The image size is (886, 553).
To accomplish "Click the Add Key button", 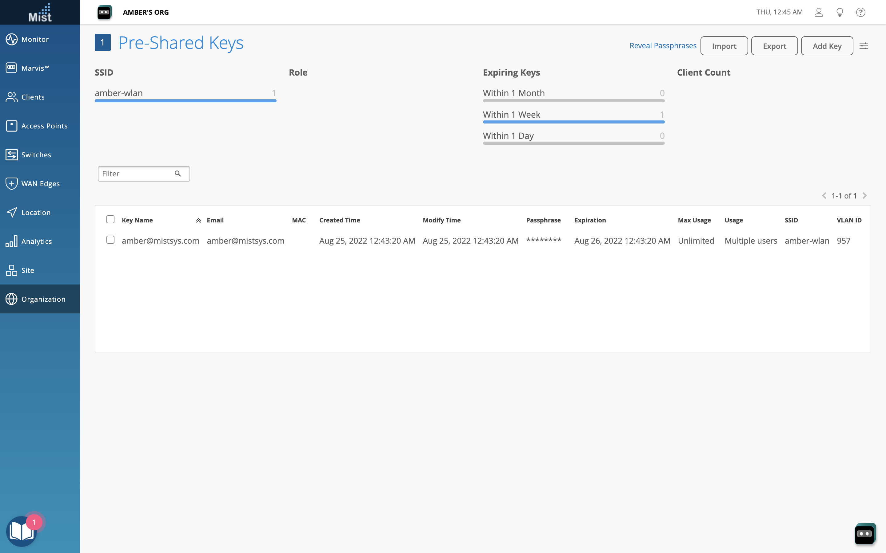I will pyautogui.click(x=827, y=46).
